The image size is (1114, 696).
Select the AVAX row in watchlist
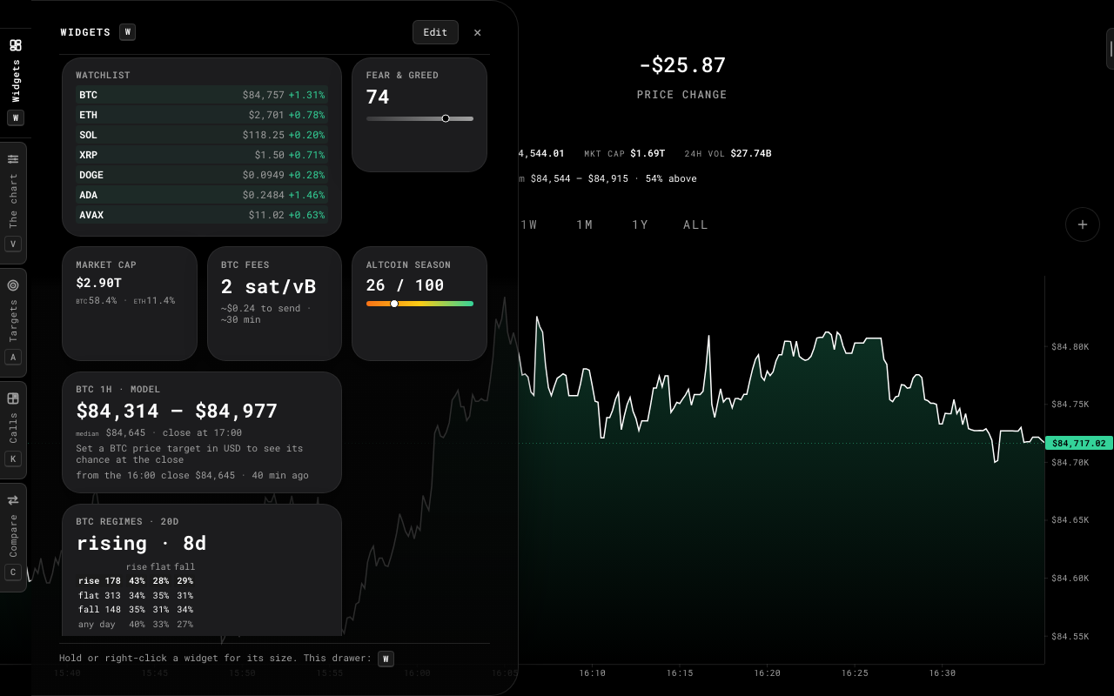coord(202,215)
